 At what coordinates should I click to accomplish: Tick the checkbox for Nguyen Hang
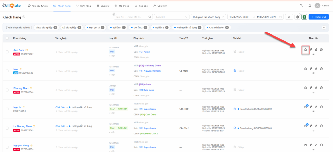[7, 147]
